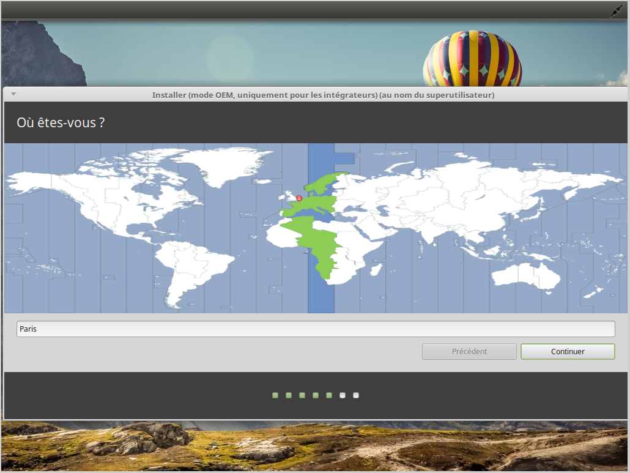Image resolution: width=630 pixels, height=473 pixels.
Task: Click the first green progress square
Action: point(275,395)
